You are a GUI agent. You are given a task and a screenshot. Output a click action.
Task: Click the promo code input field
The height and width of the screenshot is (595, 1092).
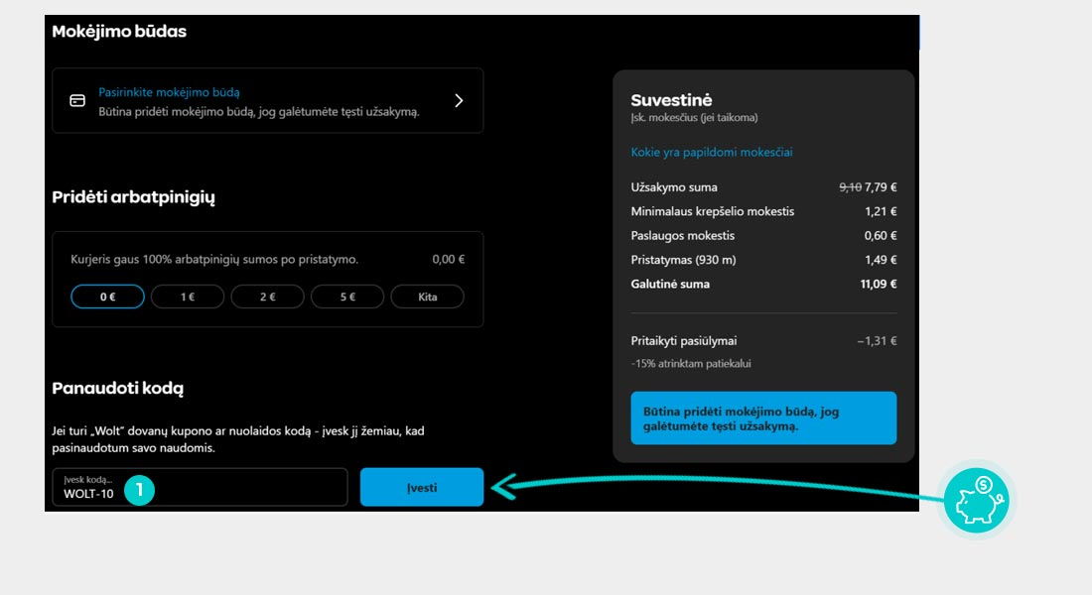200,487
